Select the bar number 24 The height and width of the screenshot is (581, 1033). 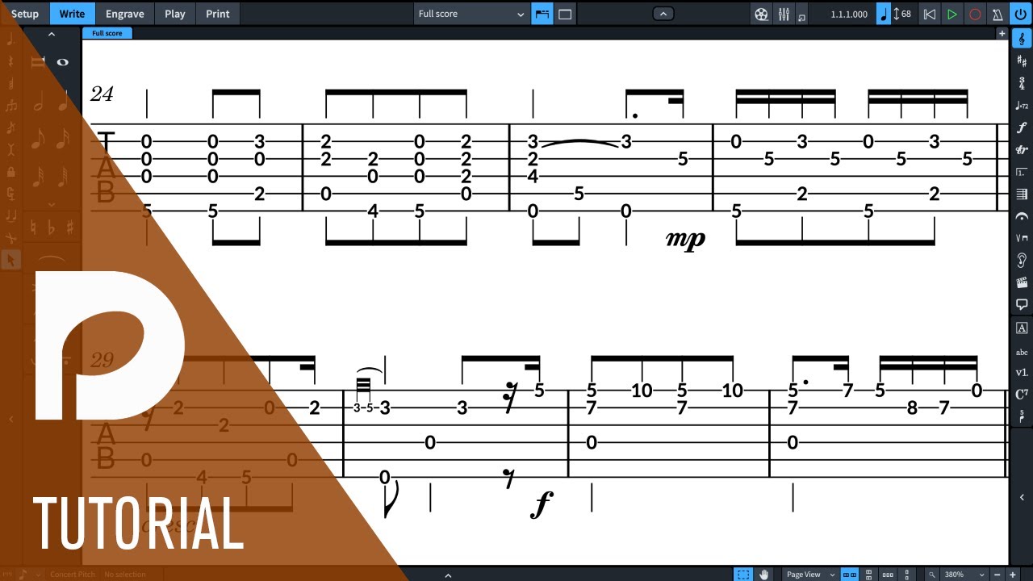pos(102,94)
